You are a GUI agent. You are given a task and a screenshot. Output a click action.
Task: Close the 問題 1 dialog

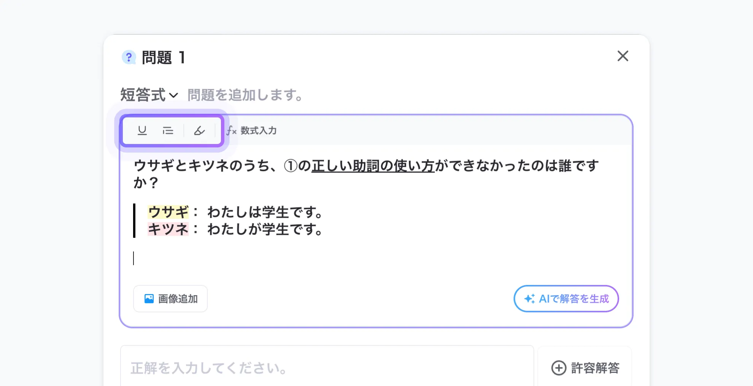coord(623,56)
